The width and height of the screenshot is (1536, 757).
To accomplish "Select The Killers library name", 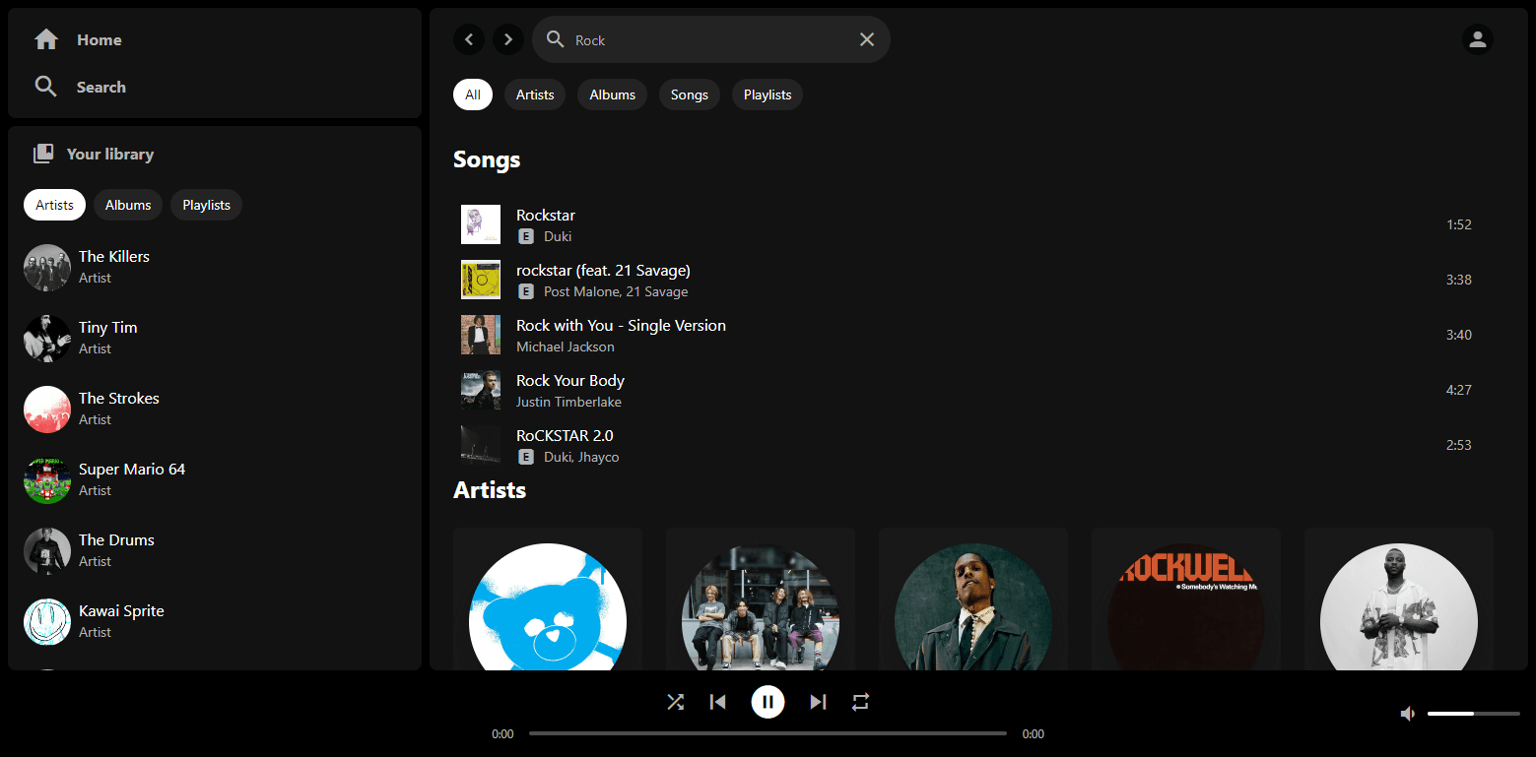I will (x=114, y=256).
